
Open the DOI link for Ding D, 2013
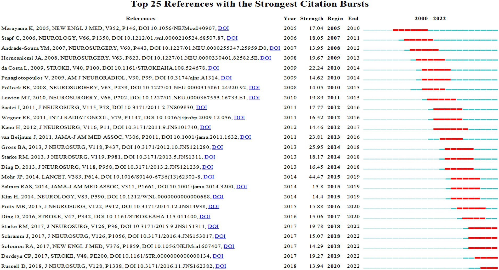click(208, 167)
